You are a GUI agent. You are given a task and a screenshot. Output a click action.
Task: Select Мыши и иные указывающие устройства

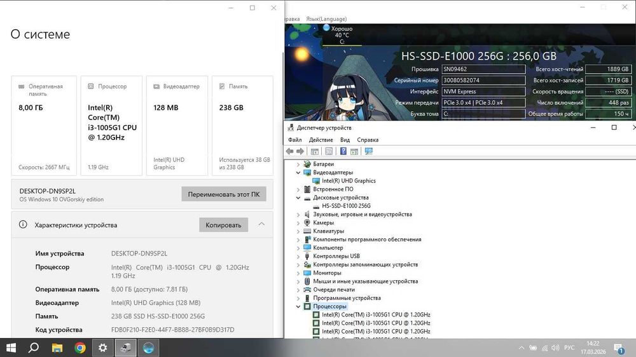point(365,281)
